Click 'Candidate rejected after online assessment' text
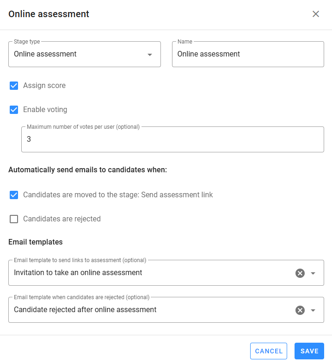 tap(85, 310)
